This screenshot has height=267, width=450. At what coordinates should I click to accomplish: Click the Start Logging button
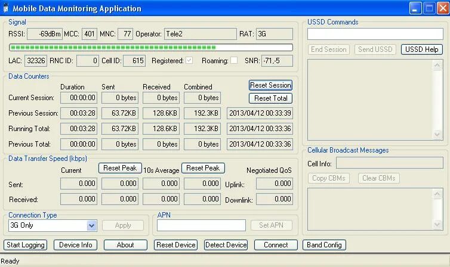click(26, 245)
